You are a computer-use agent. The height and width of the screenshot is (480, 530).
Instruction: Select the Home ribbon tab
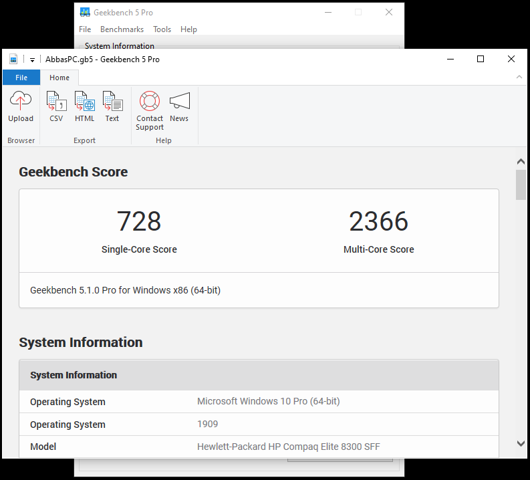tap(59, 78)
